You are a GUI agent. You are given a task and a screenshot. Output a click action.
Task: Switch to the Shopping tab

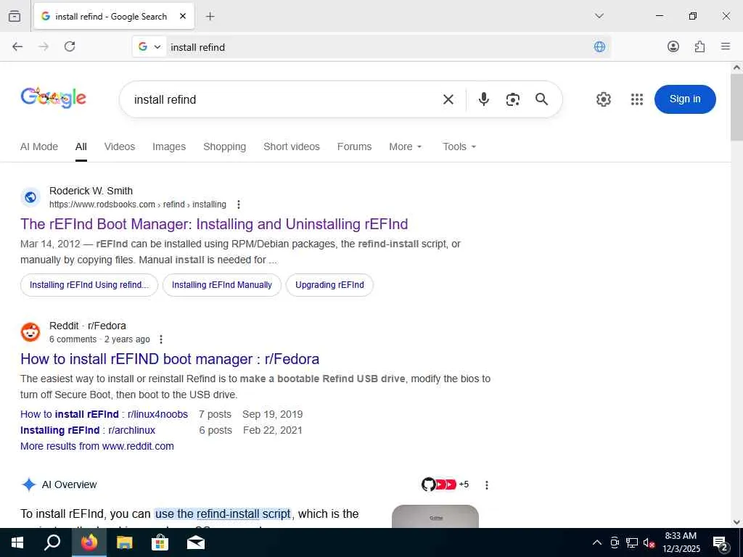pyautogui.click(x=225, y=147)
